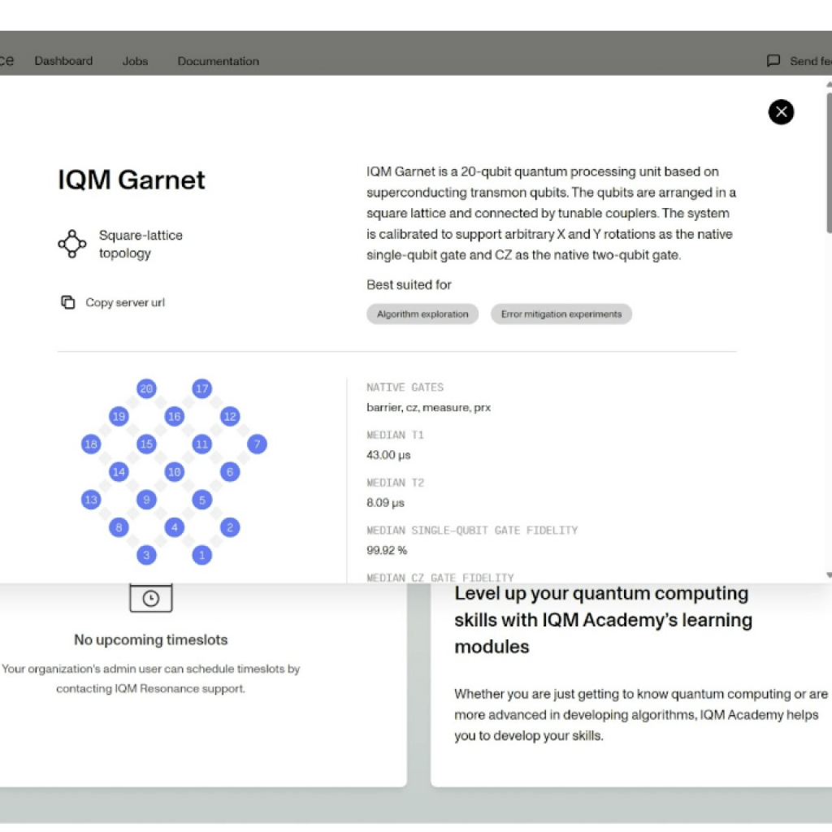Open the Jobs menu item
The width and height of the screenshot is (832, 832).
(x=135, y=61)
